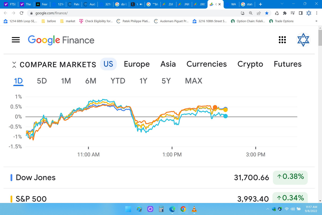
Task: Focus the address bar showing google.com/finance/
Action: click(x=134, y=13)
